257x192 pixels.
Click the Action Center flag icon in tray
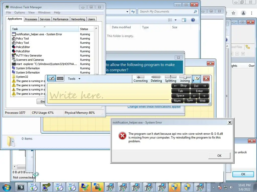point(220,187)
